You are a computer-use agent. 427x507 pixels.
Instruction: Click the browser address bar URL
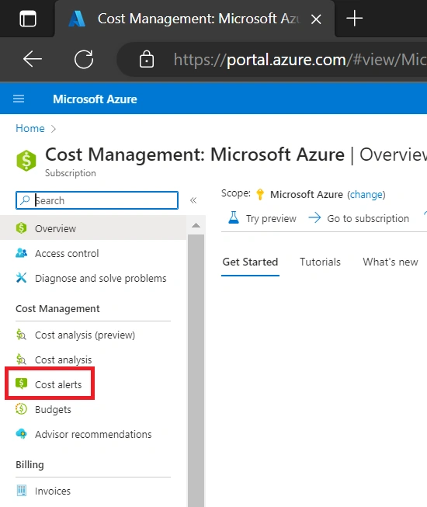[x=300, y=60]
